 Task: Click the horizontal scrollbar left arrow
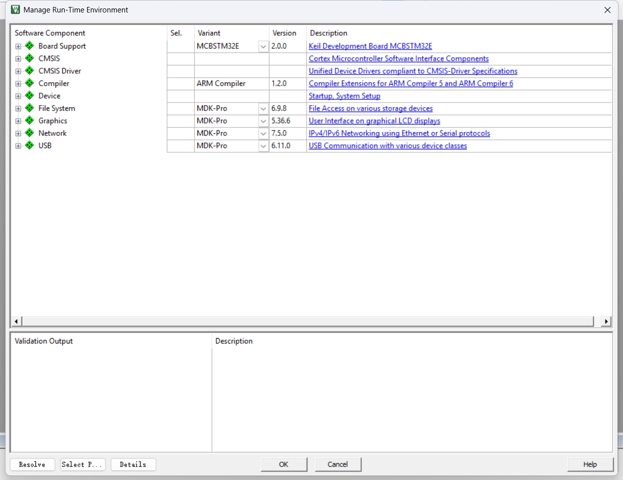click(x=16, y=321)
